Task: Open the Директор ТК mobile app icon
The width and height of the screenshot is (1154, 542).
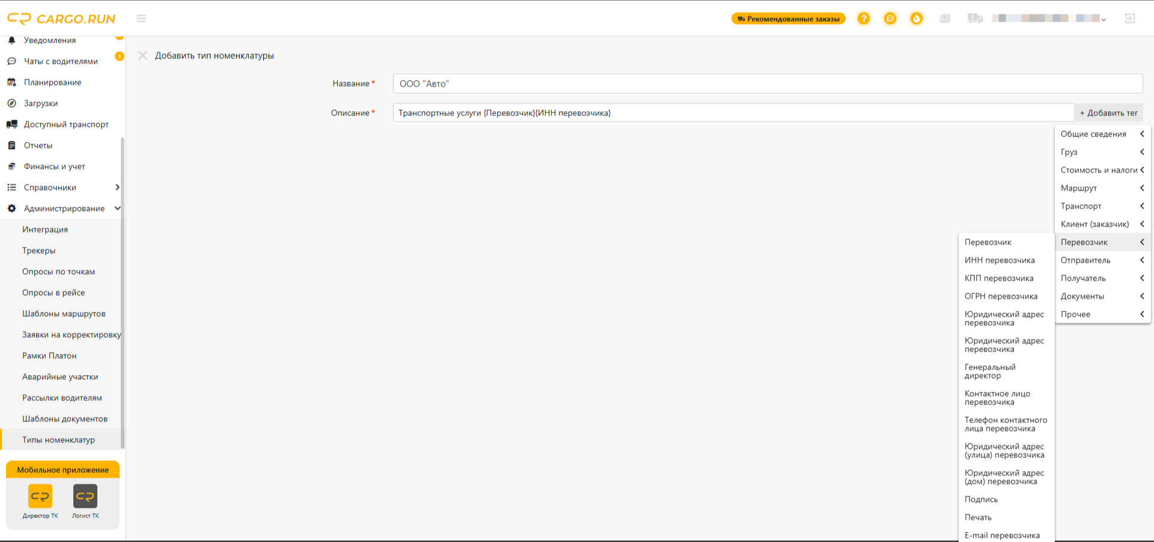Action: coord(40,496)
